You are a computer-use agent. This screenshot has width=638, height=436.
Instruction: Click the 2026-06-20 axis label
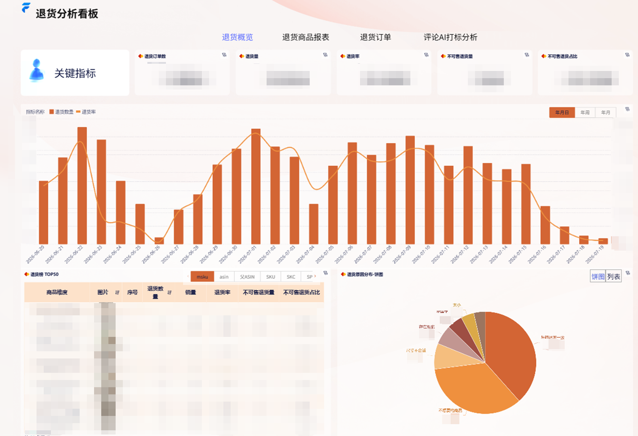tap(35, 254)
